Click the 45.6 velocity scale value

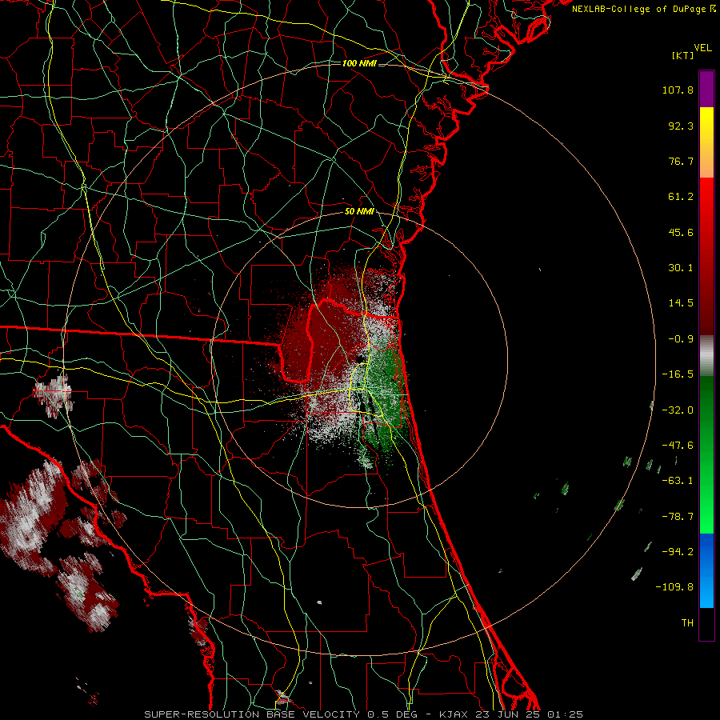[681, 232]
